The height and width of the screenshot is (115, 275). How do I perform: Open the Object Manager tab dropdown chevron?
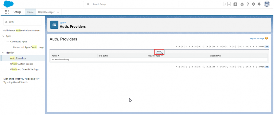(58, 12)
